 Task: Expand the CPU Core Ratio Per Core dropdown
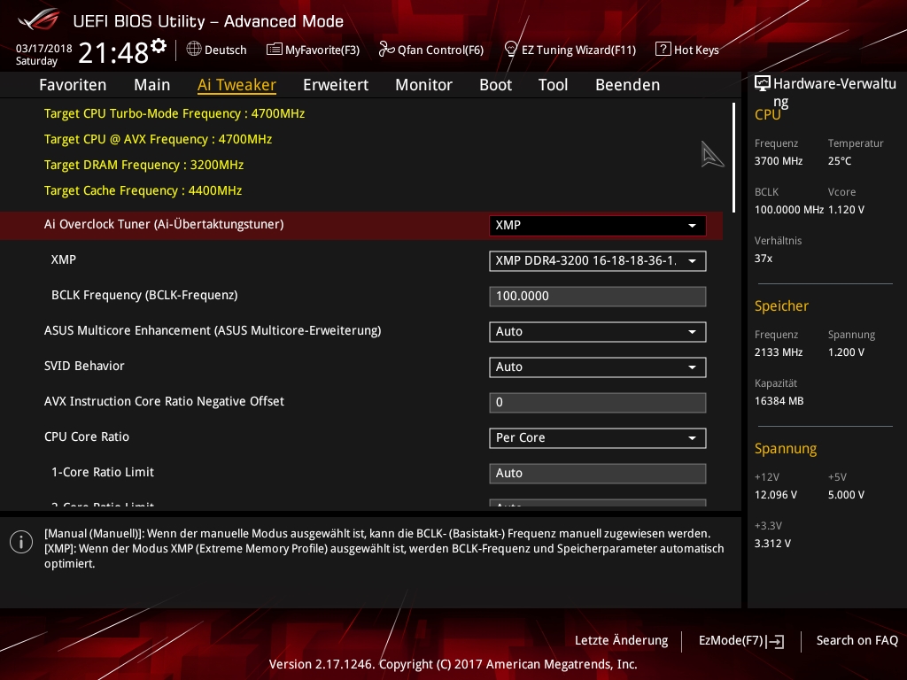(598, 437)
